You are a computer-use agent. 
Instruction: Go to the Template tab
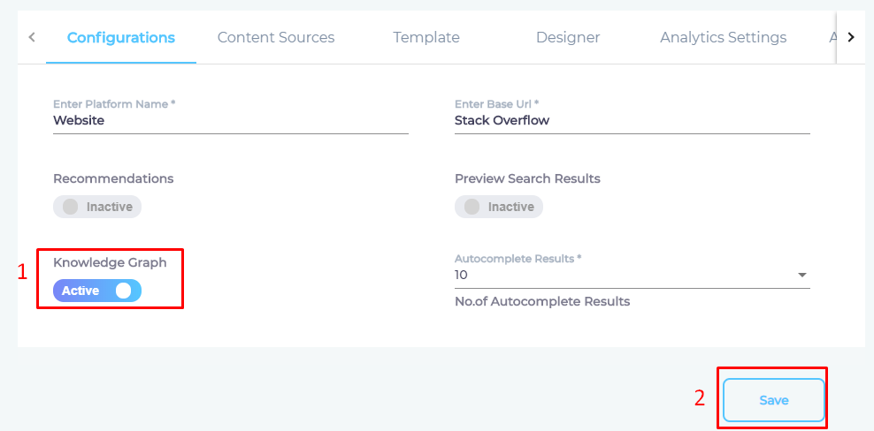(426, 38)
